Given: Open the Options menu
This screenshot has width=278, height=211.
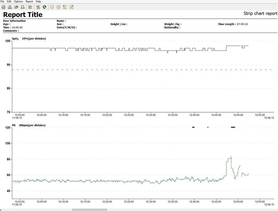Looking at the screenshot, I should 18,1.
